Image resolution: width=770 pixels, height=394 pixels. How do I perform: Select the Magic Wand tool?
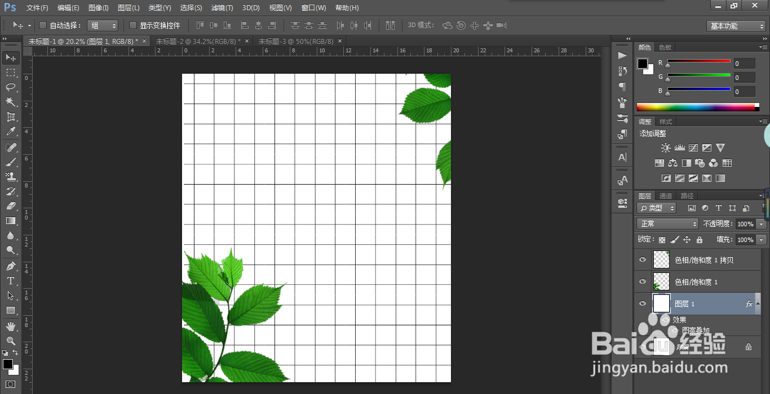pos(11,102)
